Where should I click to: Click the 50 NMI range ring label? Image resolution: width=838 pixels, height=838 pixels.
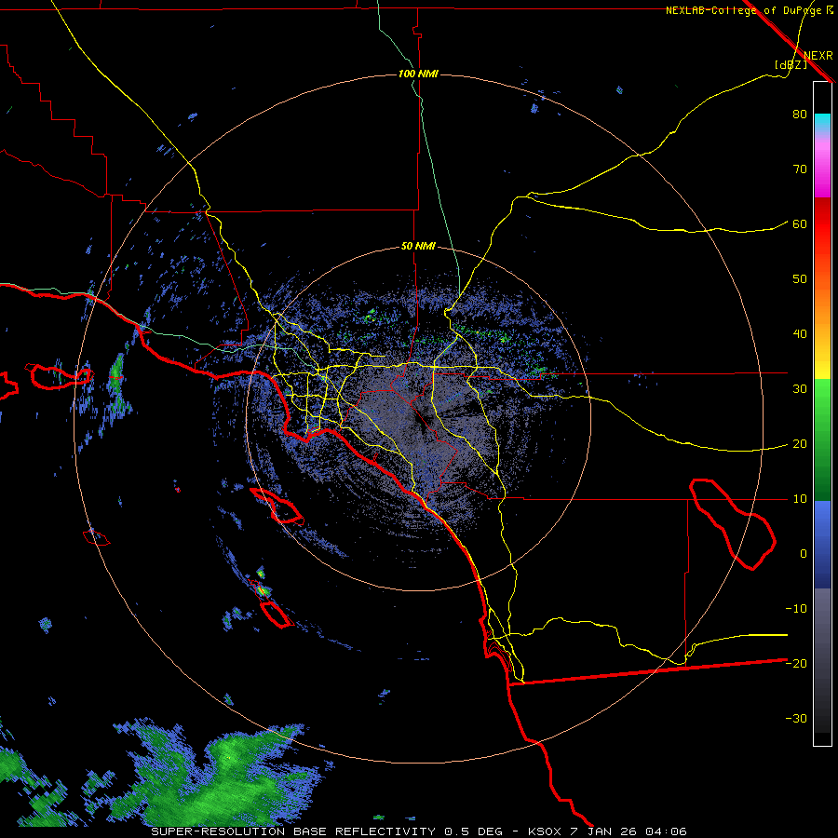point(418,247)
